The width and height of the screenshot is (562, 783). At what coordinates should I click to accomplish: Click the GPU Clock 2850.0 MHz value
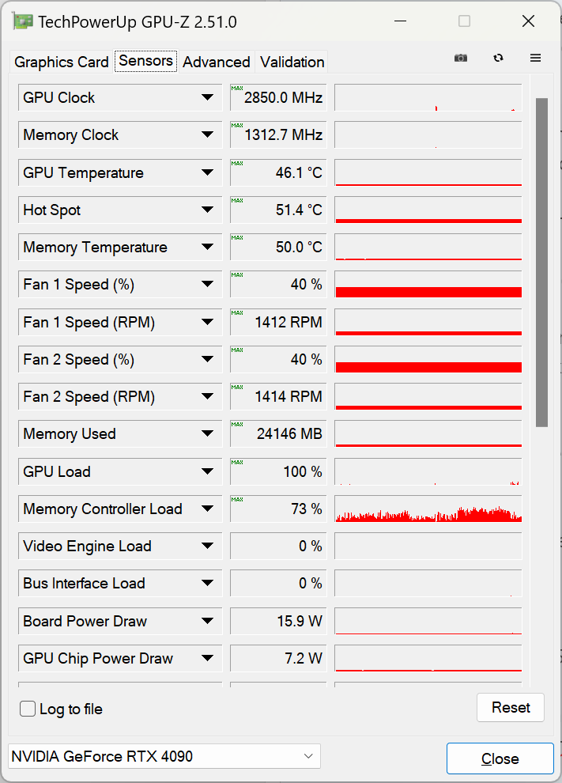click(278, 97)
